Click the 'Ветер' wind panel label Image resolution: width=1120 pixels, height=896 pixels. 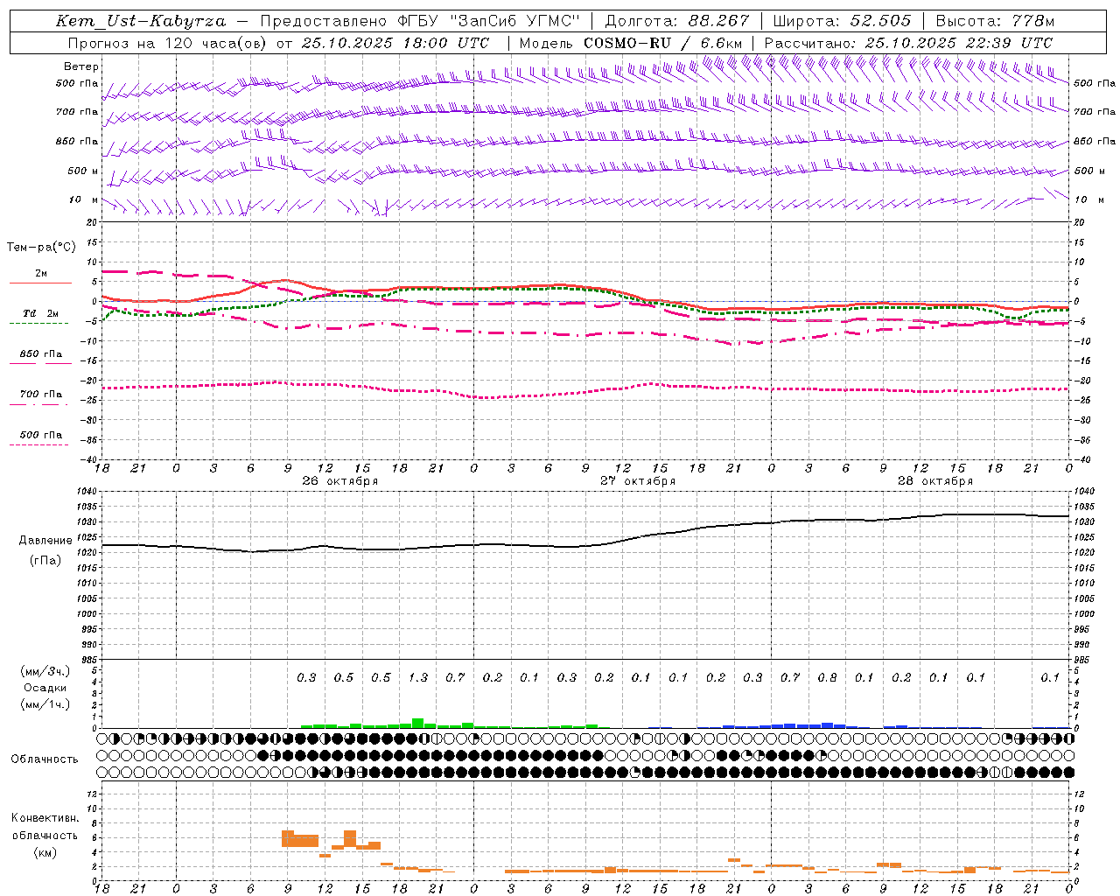81,66
